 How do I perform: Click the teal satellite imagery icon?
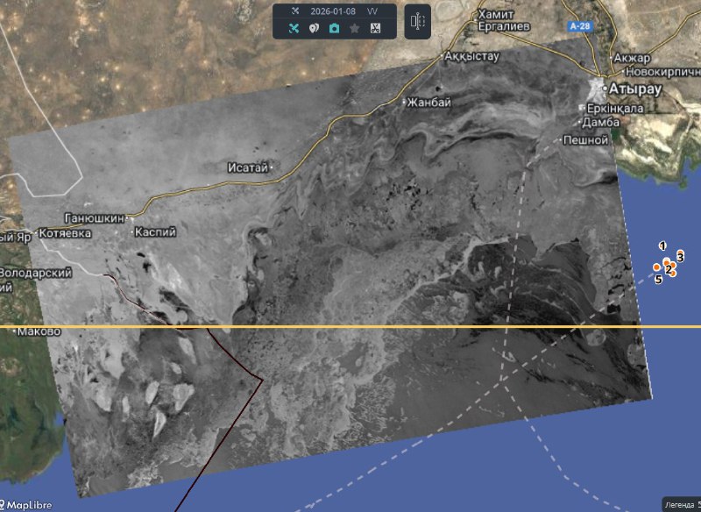(x=294, y=28)
